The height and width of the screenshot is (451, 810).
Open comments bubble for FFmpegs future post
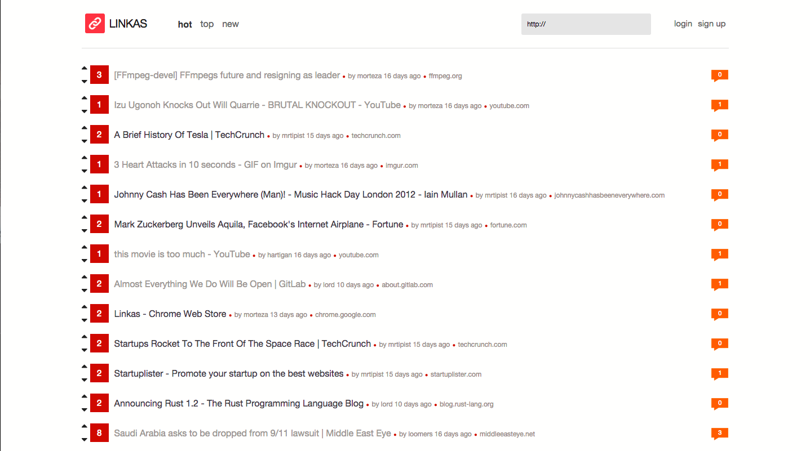click(x=720, y=75)
